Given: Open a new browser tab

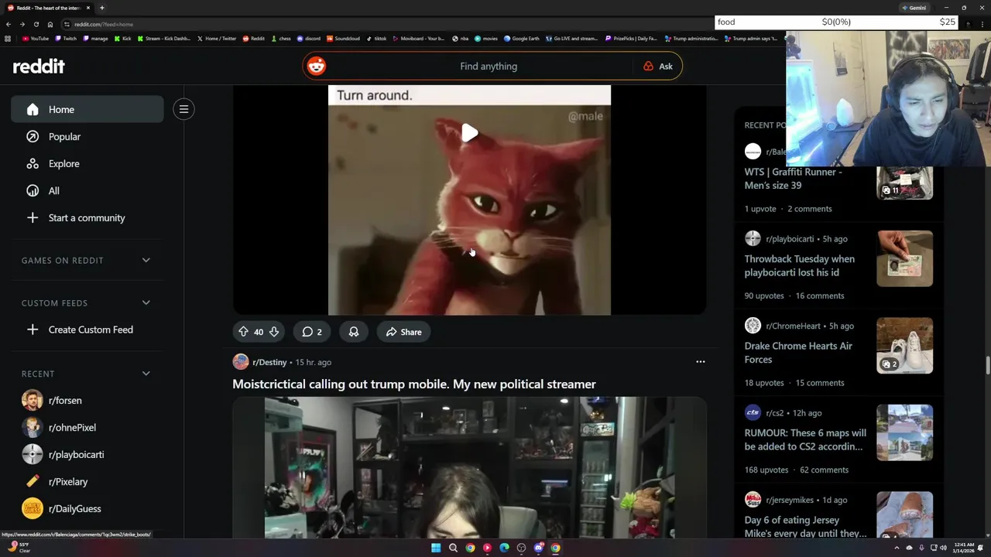Looking at the screenshot, I should tap(101, 8).
